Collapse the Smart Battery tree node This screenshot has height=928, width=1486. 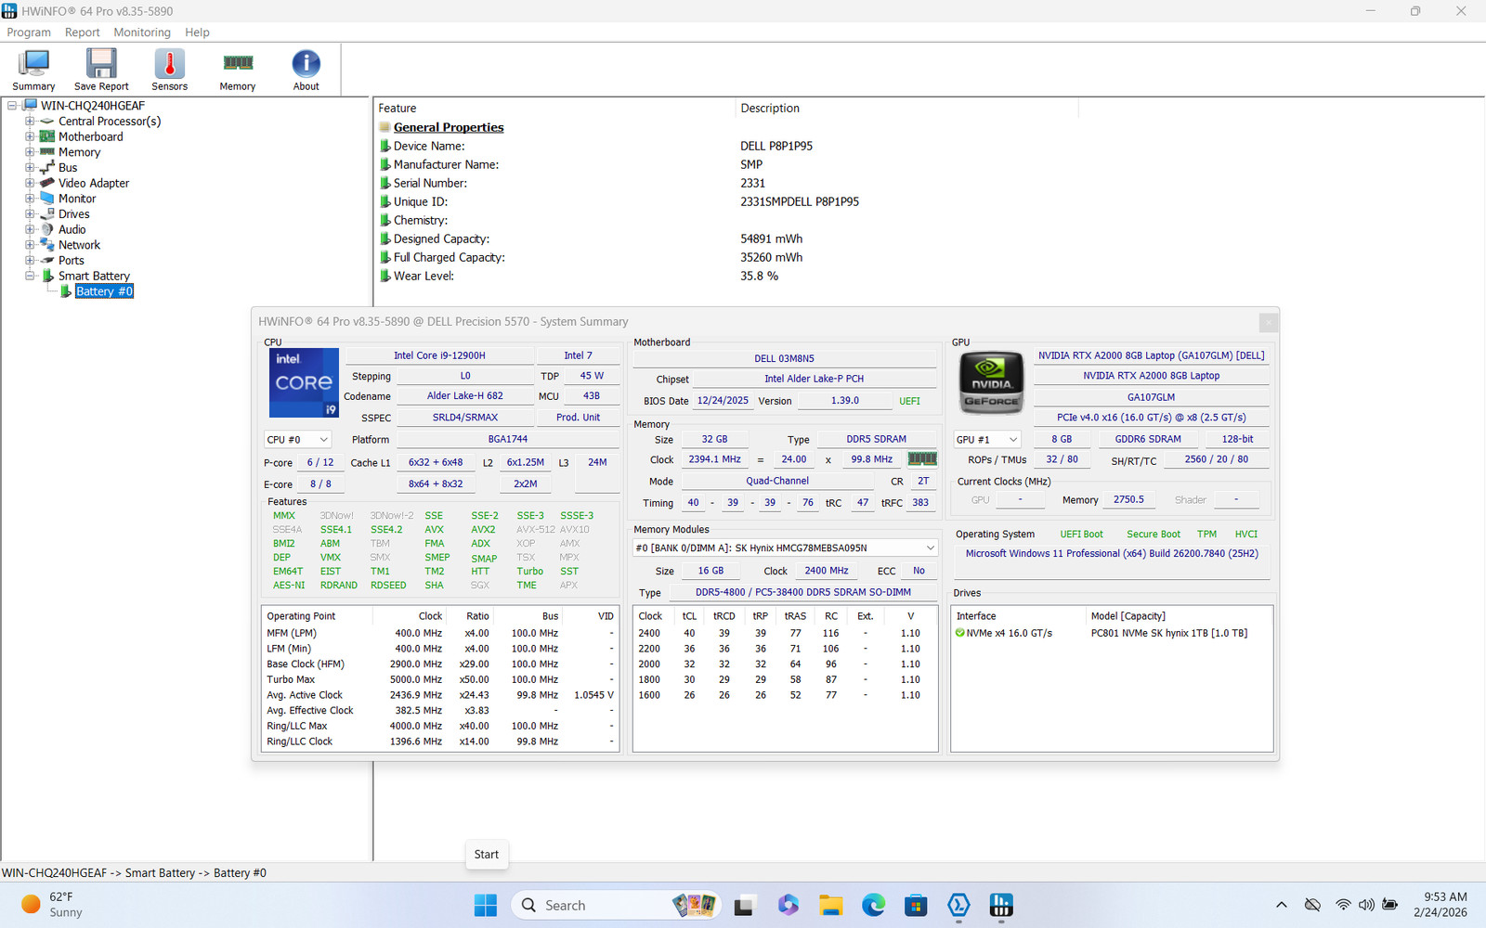pyautogui.click(x=30, y=276)
